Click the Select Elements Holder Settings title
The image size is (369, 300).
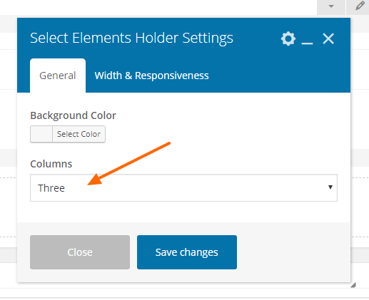coord(131,38)
